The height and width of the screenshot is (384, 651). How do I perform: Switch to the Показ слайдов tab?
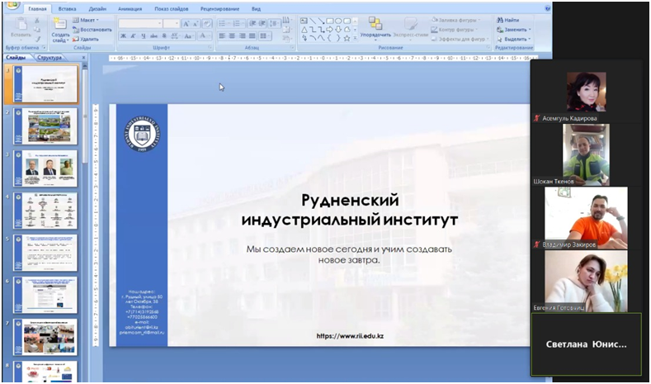pos(171,9)
